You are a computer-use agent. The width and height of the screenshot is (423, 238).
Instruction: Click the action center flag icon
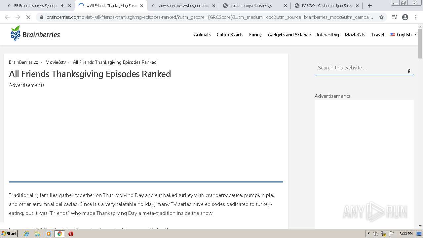coord(392,234)
